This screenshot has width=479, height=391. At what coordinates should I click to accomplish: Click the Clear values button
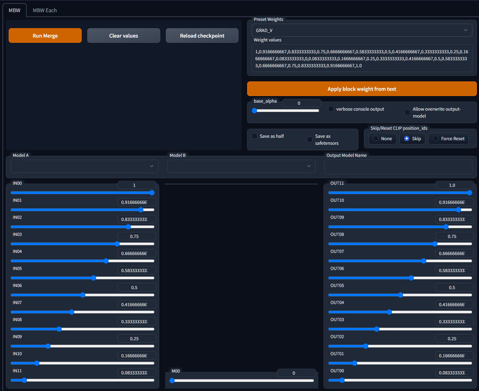coord(124,36)
